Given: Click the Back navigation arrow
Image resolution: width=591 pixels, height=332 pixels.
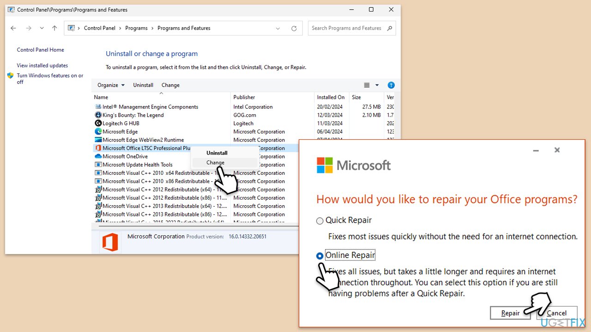Looking at the screenshot, I should point(13,28).
